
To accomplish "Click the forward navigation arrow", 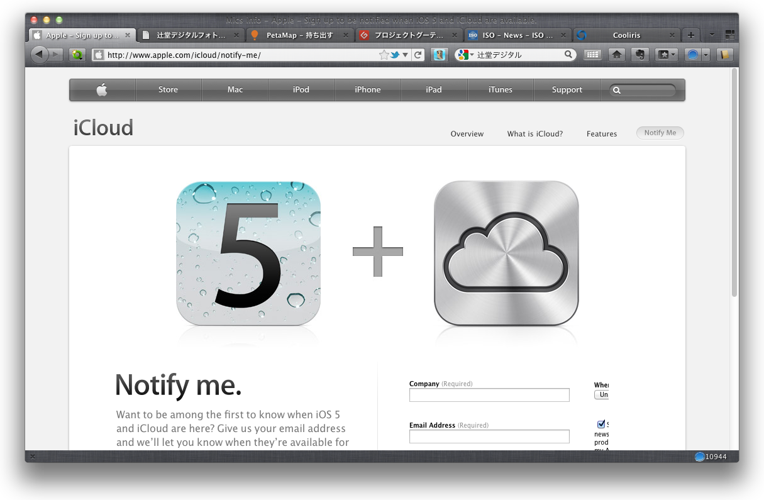I will [x=56, y=55].
